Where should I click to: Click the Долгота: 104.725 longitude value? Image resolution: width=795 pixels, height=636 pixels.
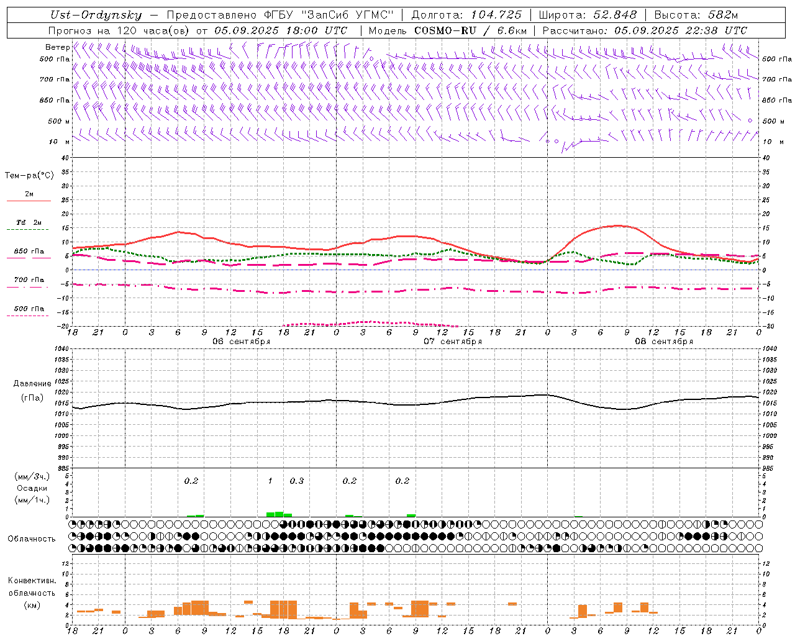(x=466, y=15)
